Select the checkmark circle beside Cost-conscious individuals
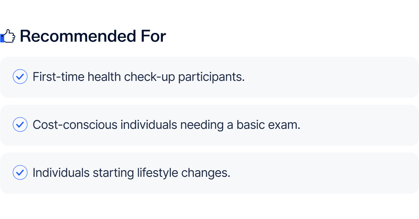 tap(20, 125)
